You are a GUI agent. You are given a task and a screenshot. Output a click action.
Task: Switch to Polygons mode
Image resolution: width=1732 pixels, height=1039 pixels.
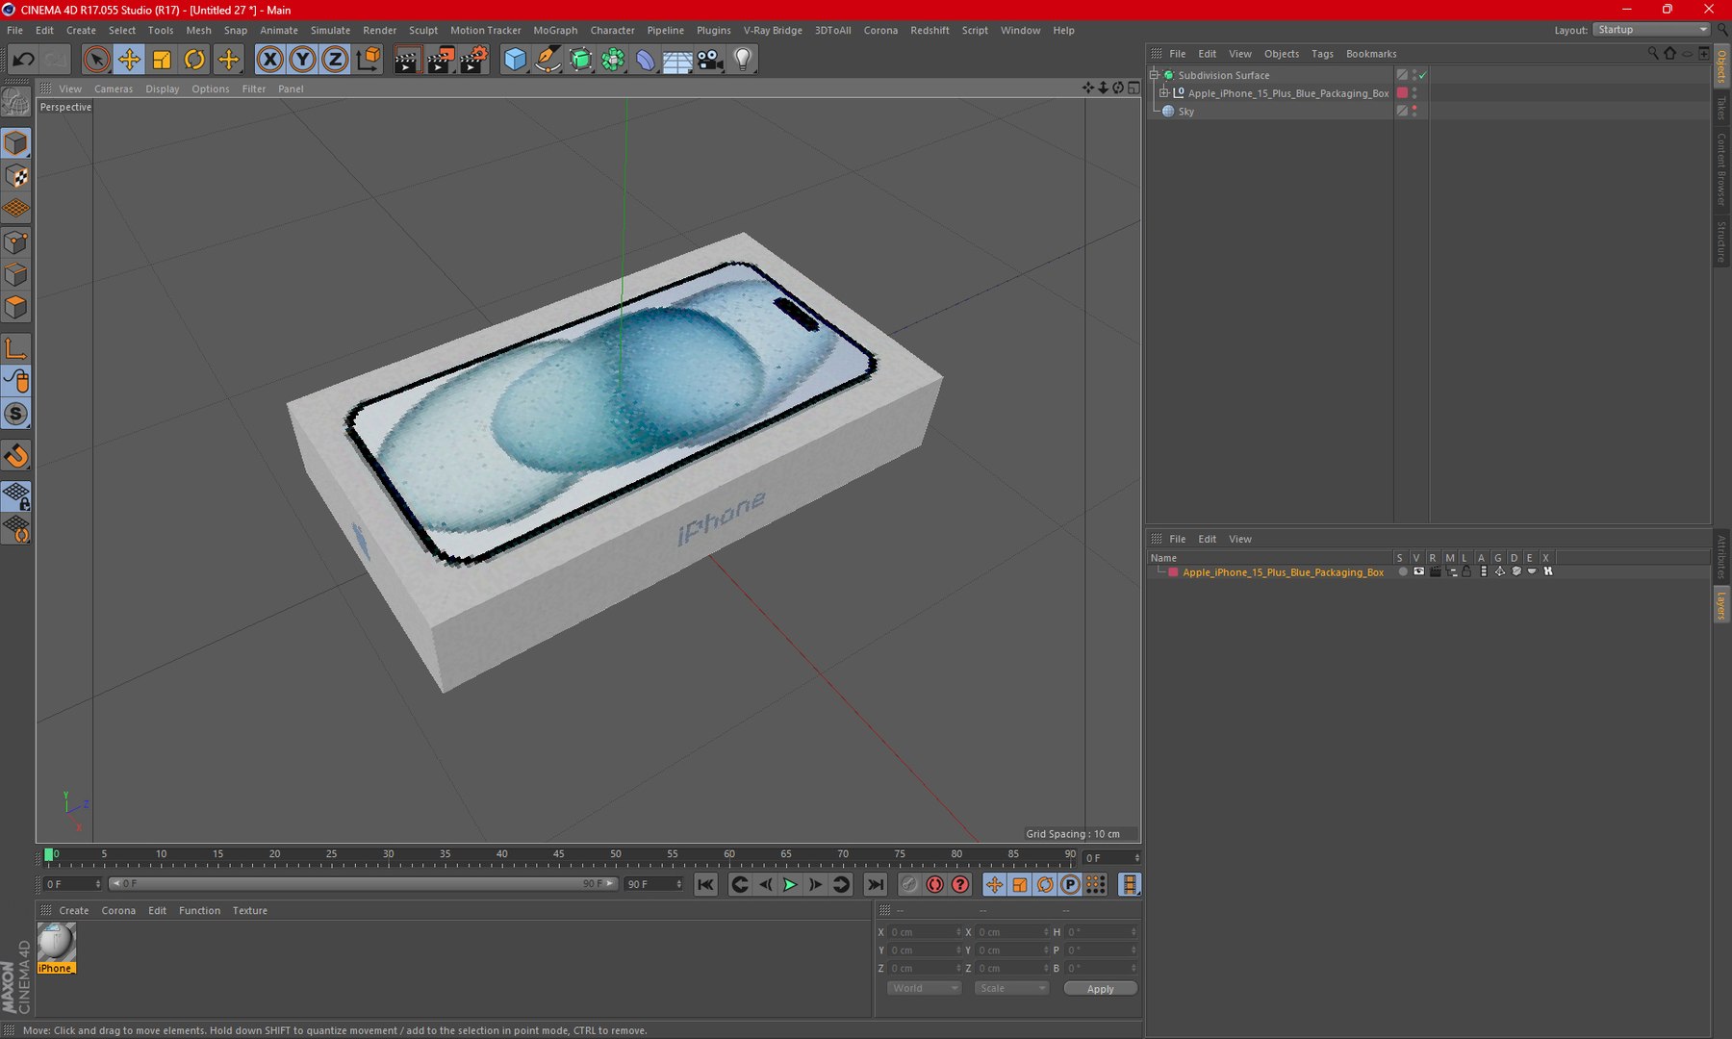(x=16, y=308)
